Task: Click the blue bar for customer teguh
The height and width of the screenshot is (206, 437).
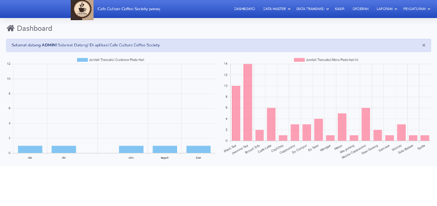Action: (165, 150)
